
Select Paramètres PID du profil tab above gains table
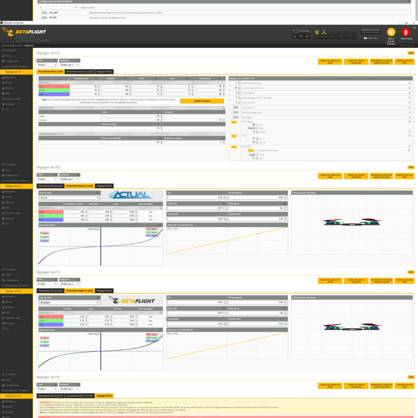(50, 72)
